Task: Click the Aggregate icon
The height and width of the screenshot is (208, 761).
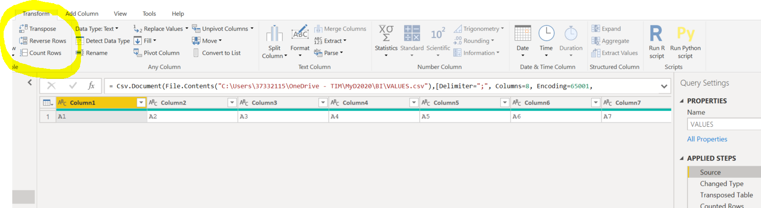Action: tap(596, 41)
